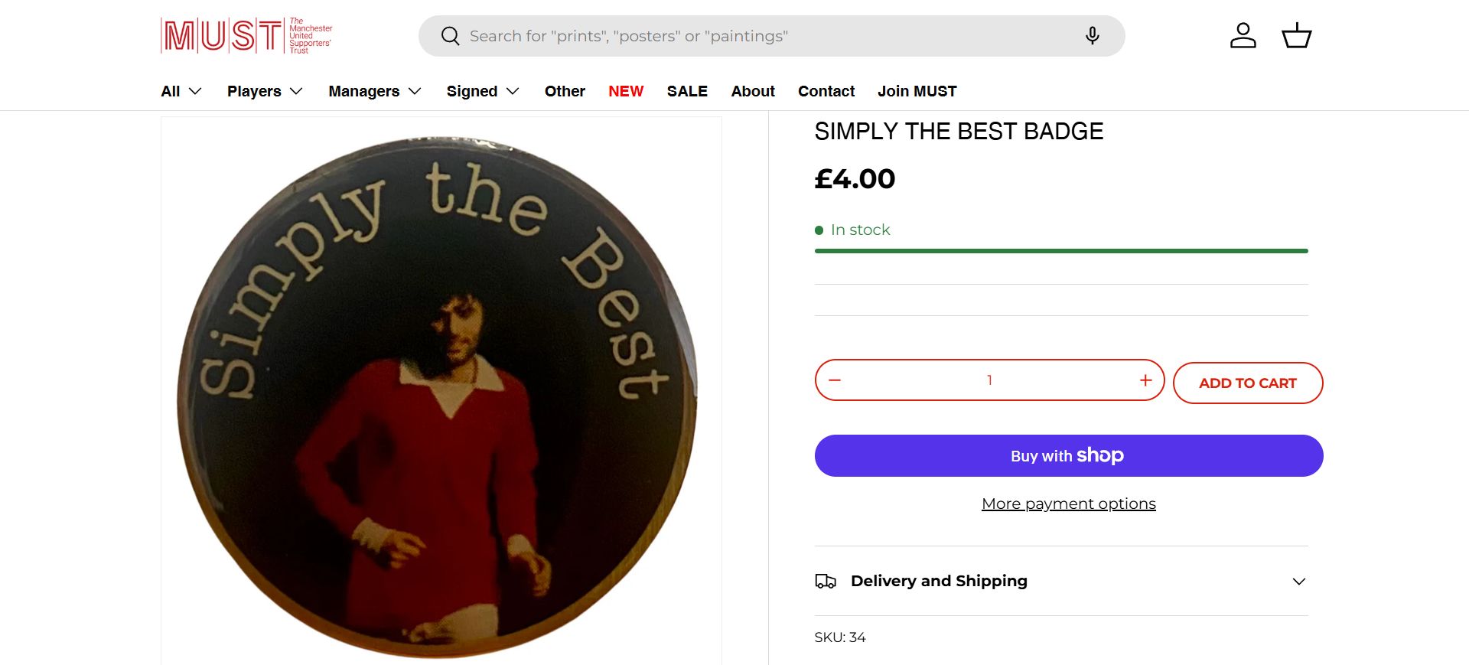Click the microphone voice search icon
Screen dimensions: 1469x665
click(1092, 36)
